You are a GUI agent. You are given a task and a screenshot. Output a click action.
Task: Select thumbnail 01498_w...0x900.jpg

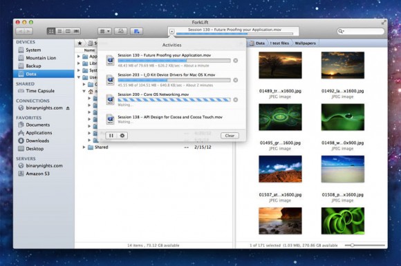click(x=343, y=117)
